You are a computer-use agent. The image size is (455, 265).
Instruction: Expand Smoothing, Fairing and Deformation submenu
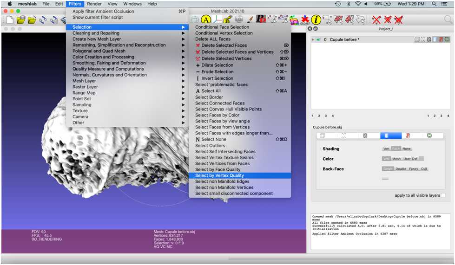(x=127, y=63)
